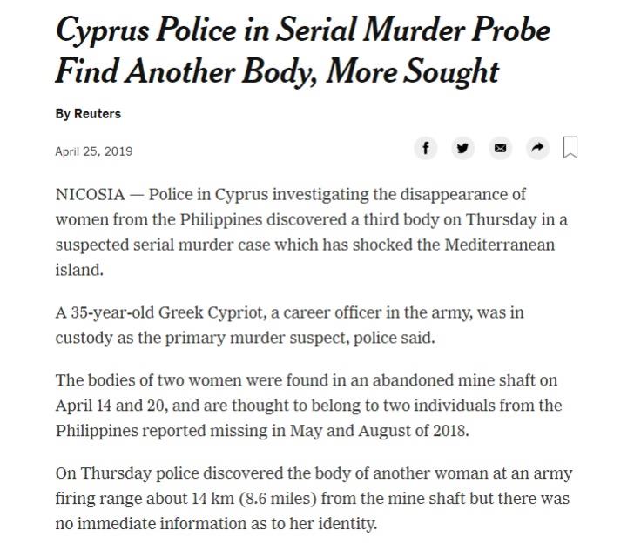Viewport: 634px width, 550px height.
Task: Click the April 25, 2019 publication date
Action: coord(94,151)
